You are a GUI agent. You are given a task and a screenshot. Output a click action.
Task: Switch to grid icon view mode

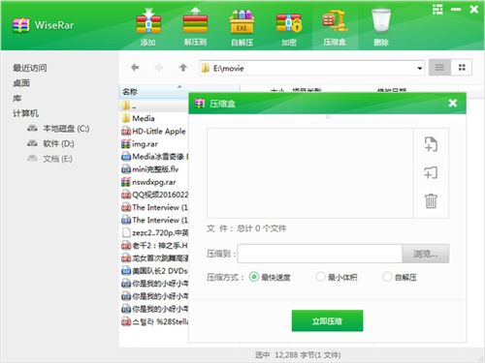click(462, 68)
